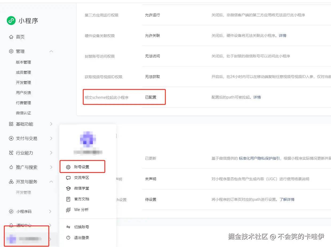Expand the 通知中心 chevron
331x247 pixels.
point(50,225)
